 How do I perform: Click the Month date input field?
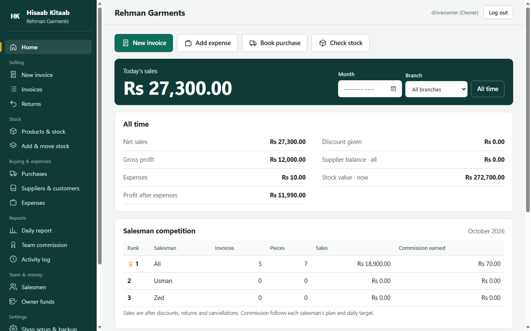coord(370,89)
